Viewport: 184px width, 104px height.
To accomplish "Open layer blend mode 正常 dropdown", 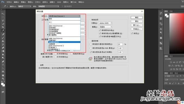I will 171,80.
